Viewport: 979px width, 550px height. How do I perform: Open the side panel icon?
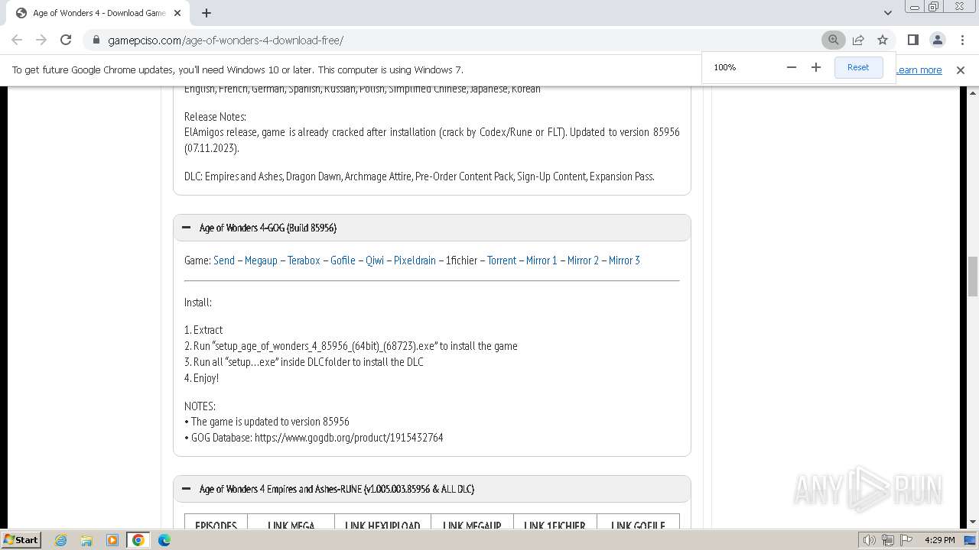point(912,40)
